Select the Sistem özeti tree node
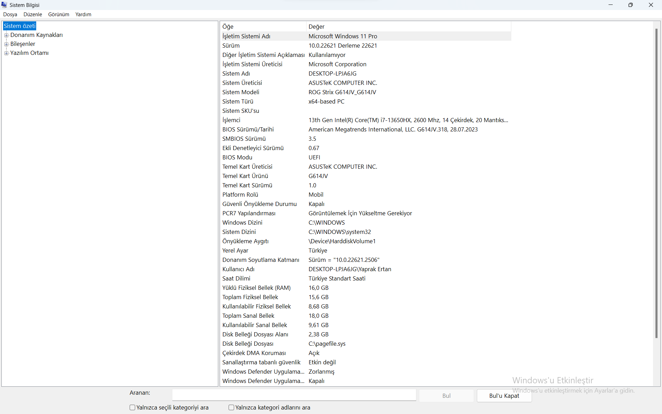Viewport: 662px width, 414px height. [20, 26]
